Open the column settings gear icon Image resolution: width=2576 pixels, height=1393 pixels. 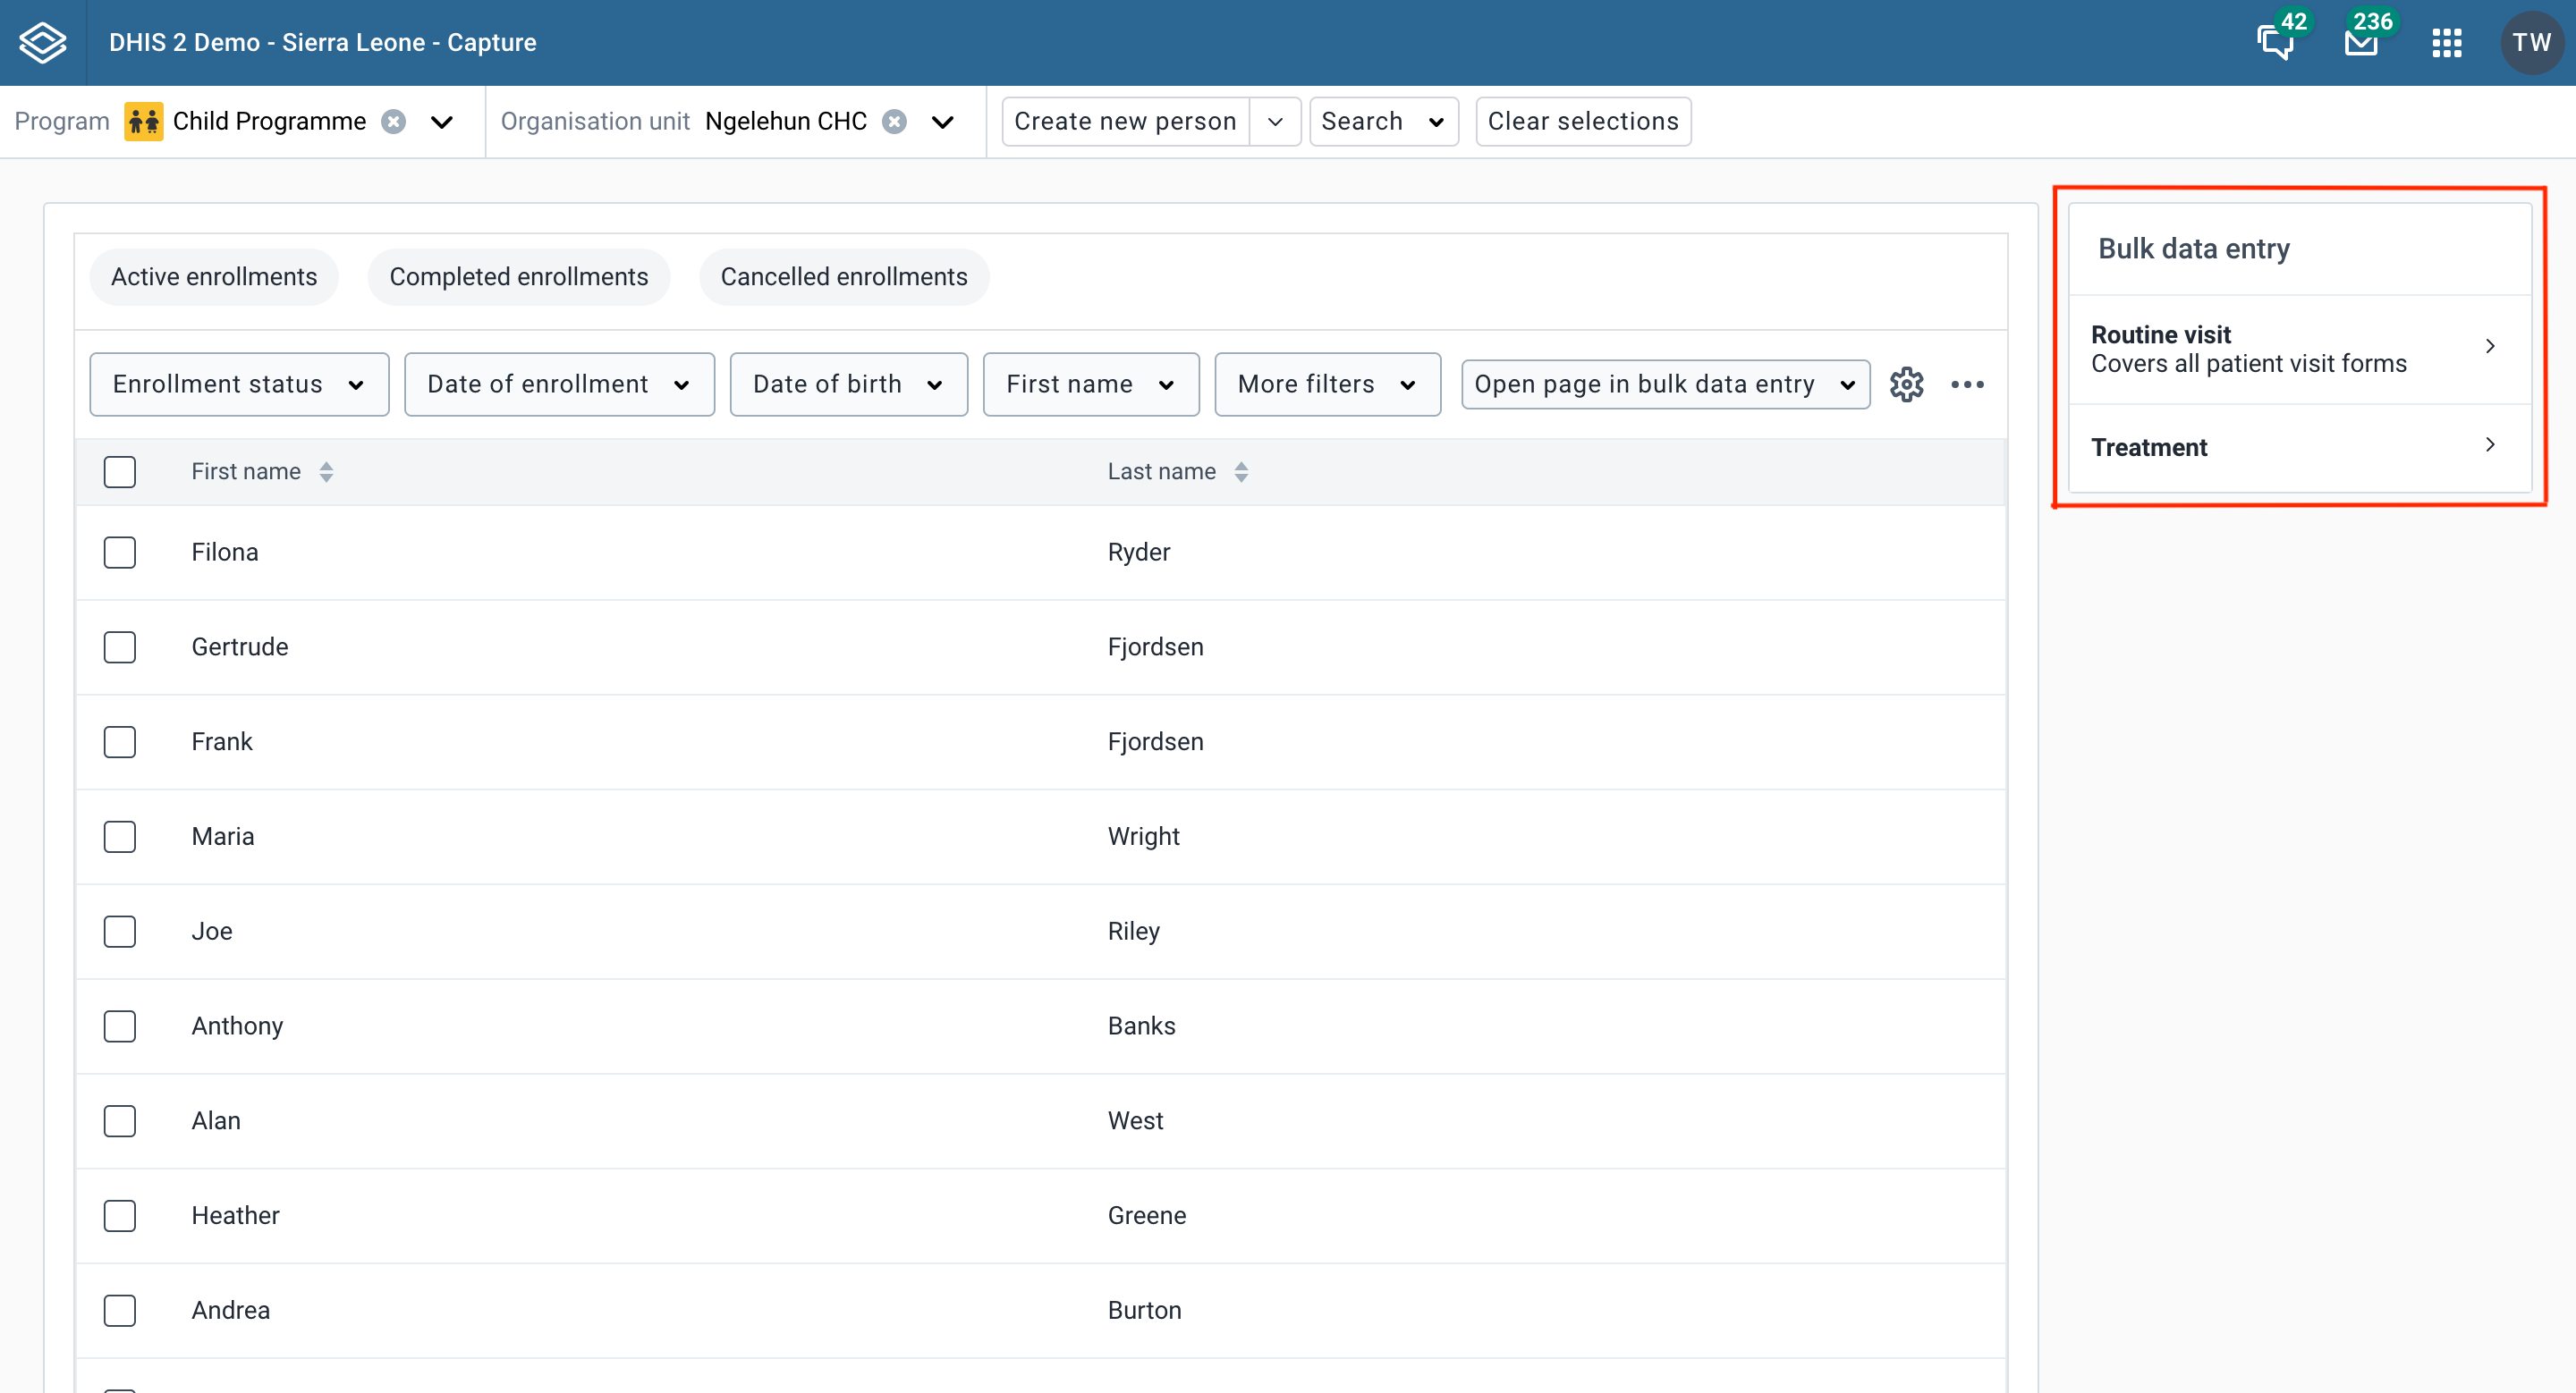pos(1908,384)
